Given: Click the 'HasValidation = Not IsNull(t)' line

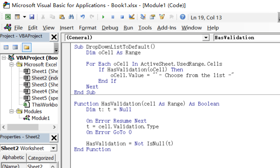Looking at the screenshot, I should [130, 144].
